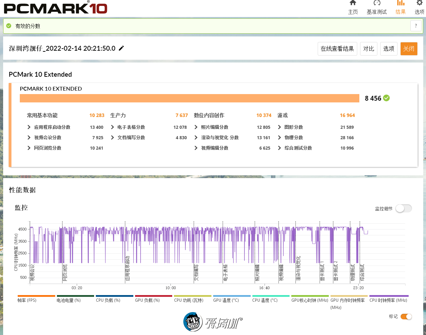
Task: Click the 视频编辑 chart marker
Action: pyautogui.click(x=281, y=273)
